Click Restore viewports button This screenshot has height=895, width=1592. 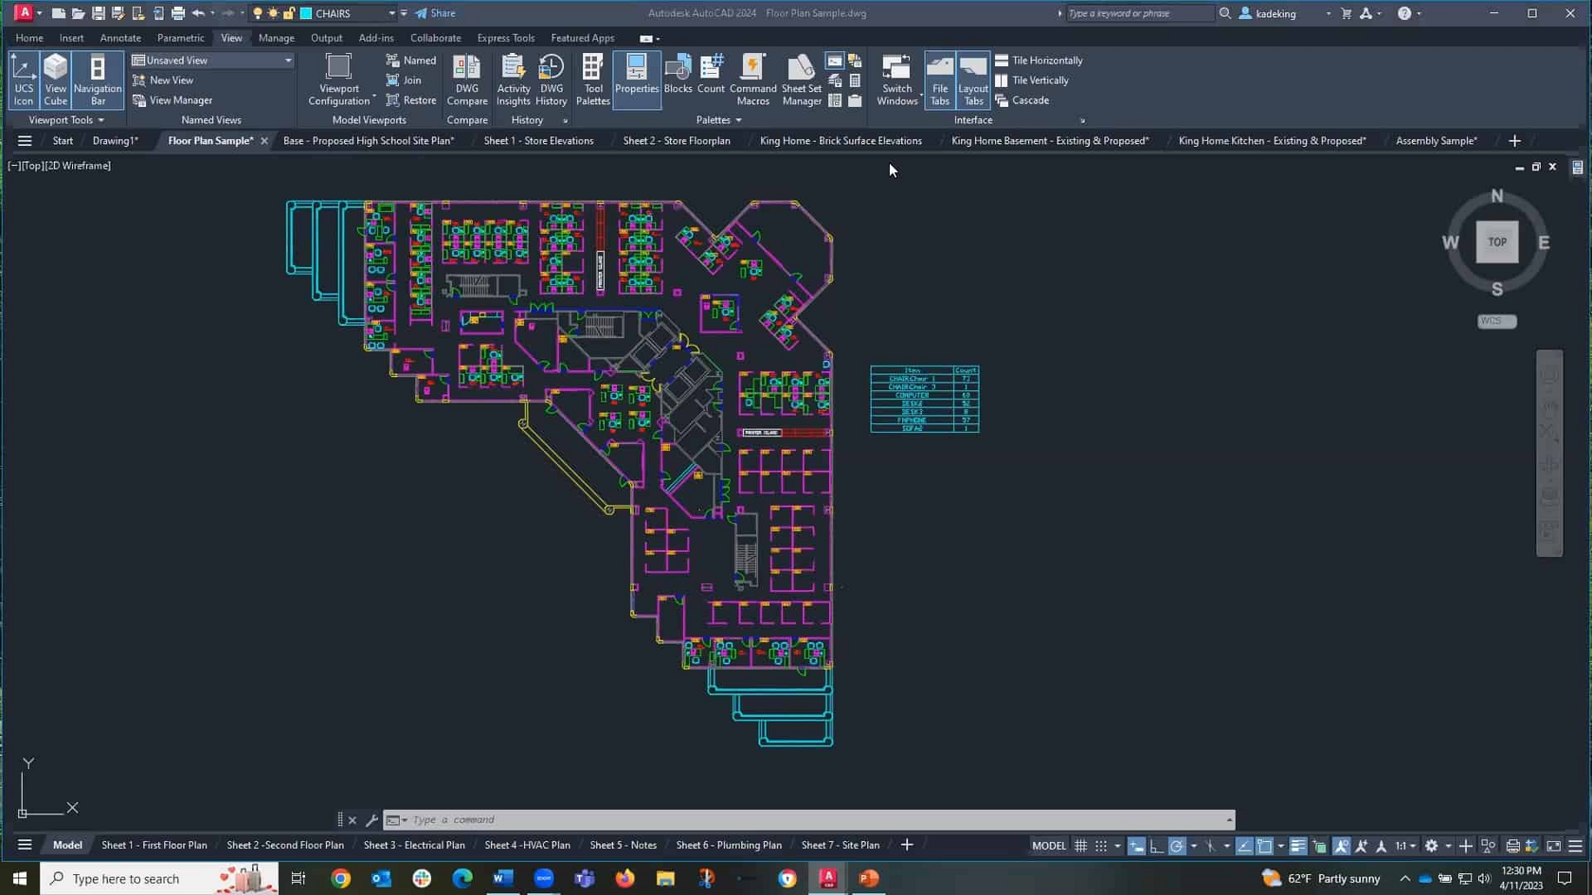click(x=411, y=100)
